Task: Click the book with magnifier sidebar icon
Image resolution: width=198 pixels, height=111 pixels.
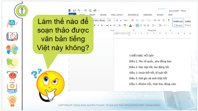Action: point(12,36)
